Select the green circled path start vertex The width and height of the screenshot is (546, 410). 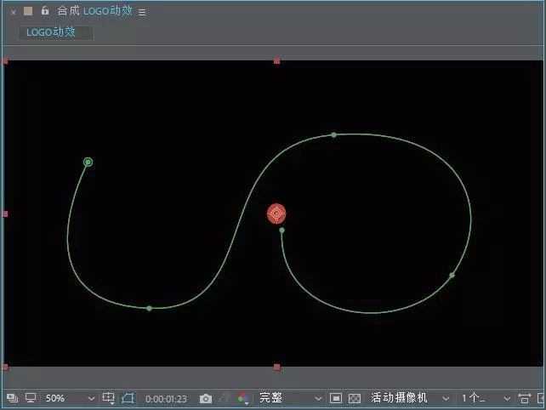[88, 162]
